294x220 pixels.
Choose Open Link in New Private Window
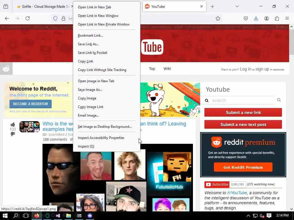(x=107, y=24)
